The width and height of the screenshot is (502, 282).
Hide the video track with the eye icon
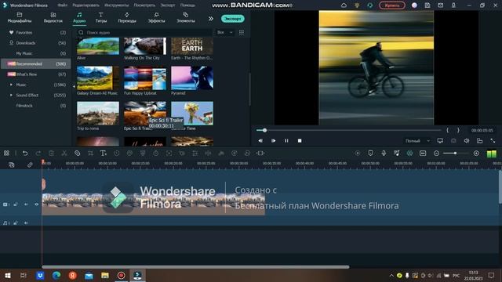pos(37,204)
